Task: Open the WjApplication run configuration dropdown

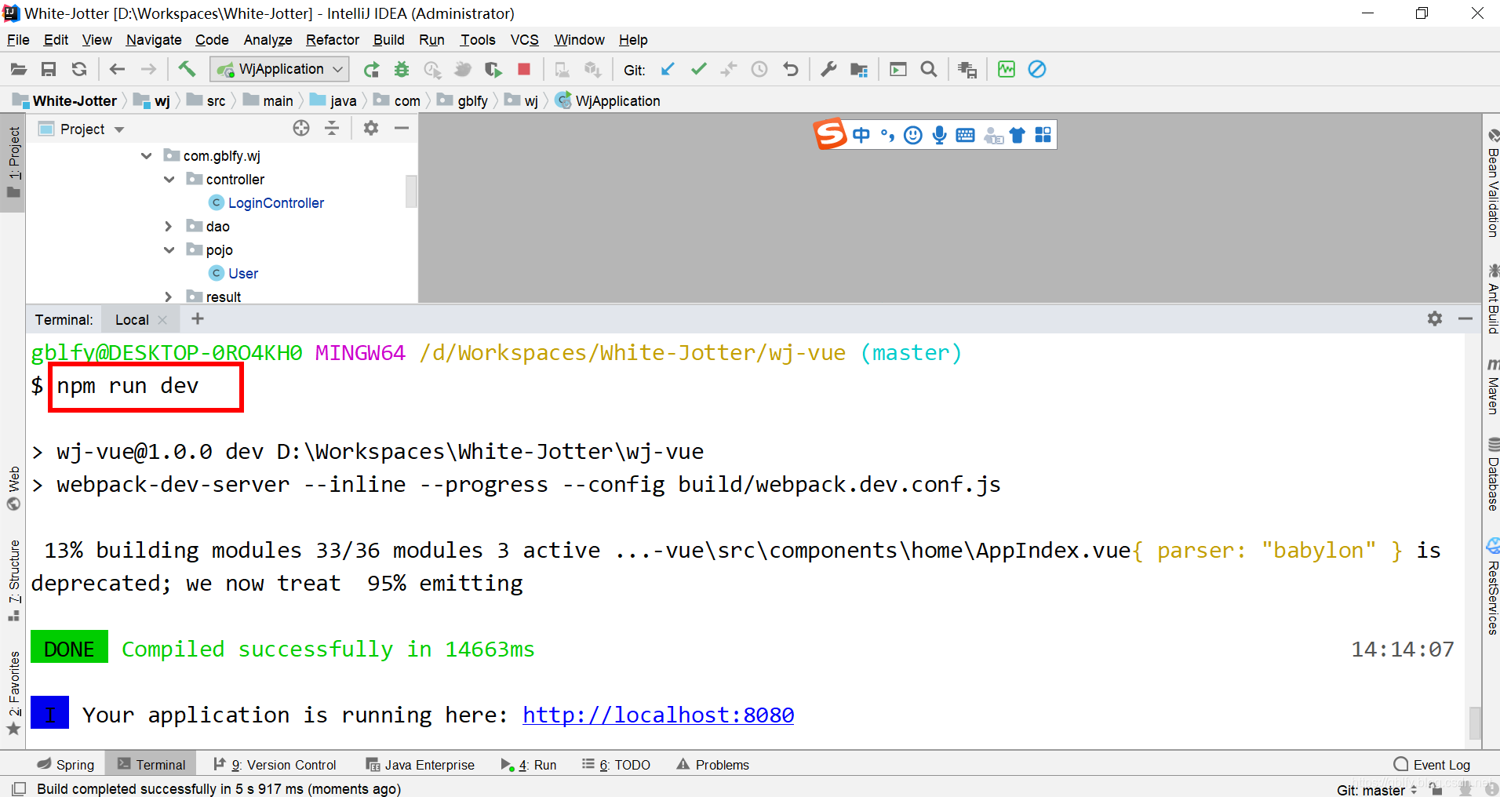Action: [x=279, y=69]
